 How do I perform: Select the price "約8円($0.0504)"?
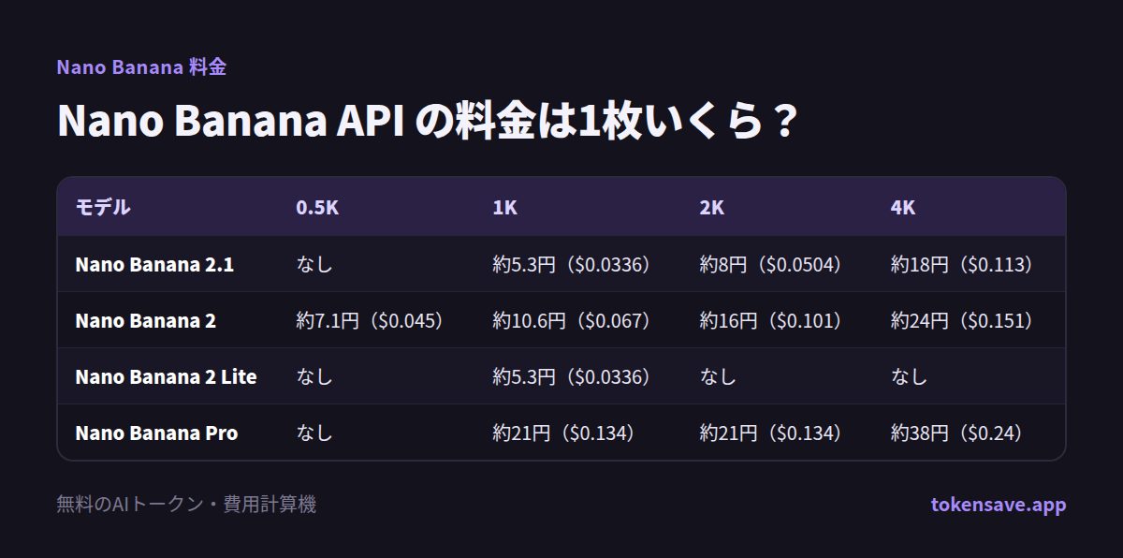tap(770, 265)
